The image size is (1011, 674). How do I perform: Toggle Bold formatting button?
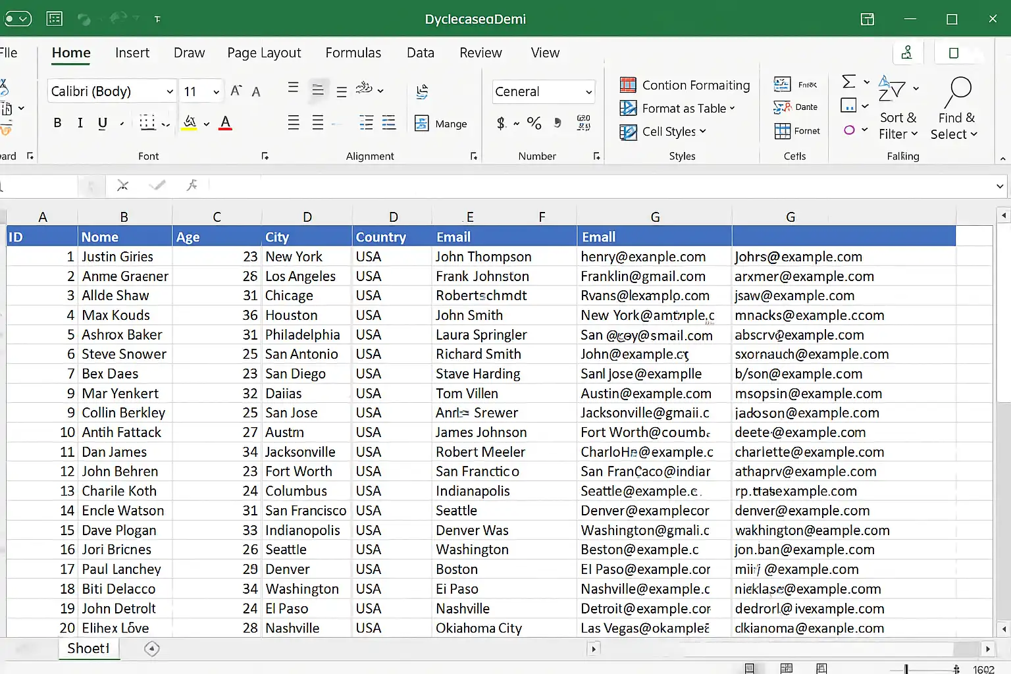(x=57, y=122)
